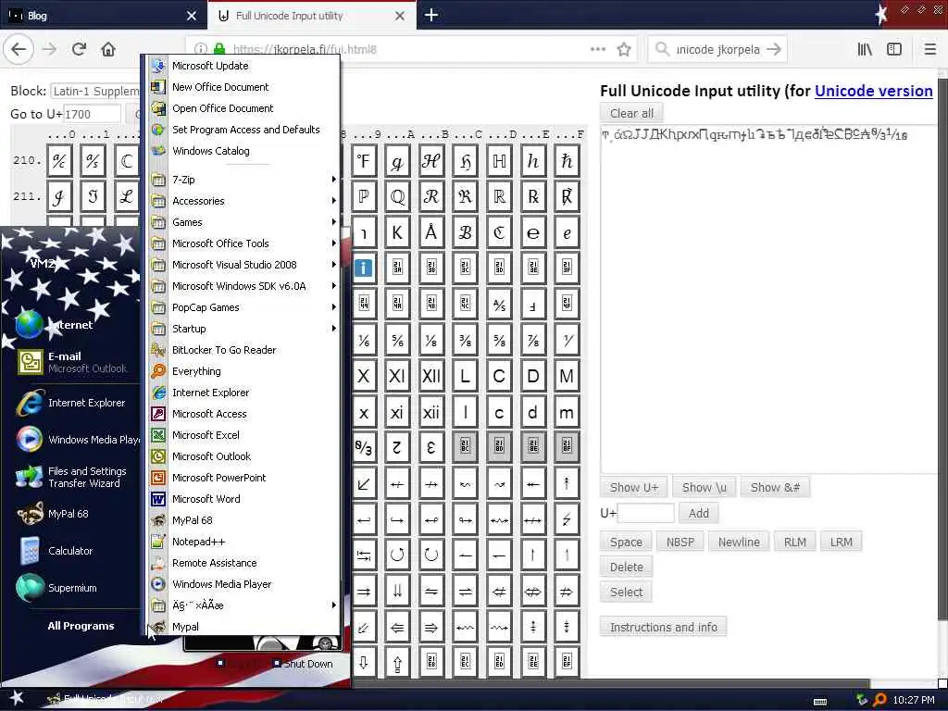Insert RLM mark
The image size is (948, 711).
tap(794, 542)
